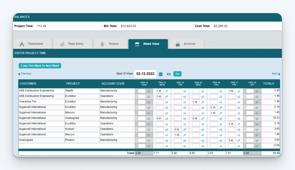Click the forward arrow next to date navigation
295x170 pixels.
pos(170,74)
